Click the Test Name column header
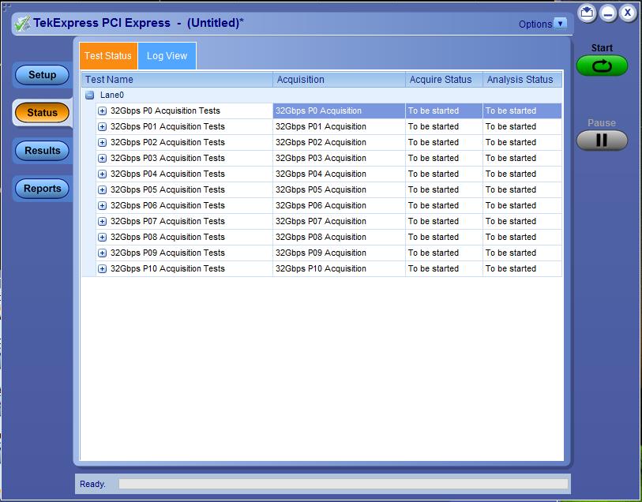 (178, 80)
